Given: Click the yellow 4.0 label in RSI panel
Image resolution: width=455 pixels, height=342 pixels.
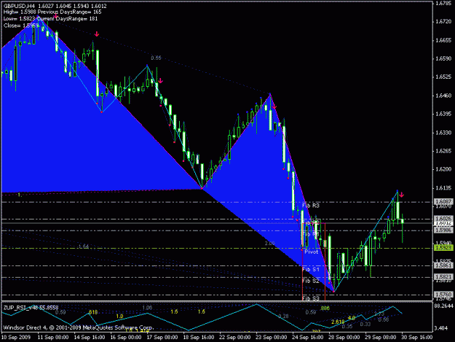Looking at the screenshot, I should pyautogui.click(x=352, y=318).
